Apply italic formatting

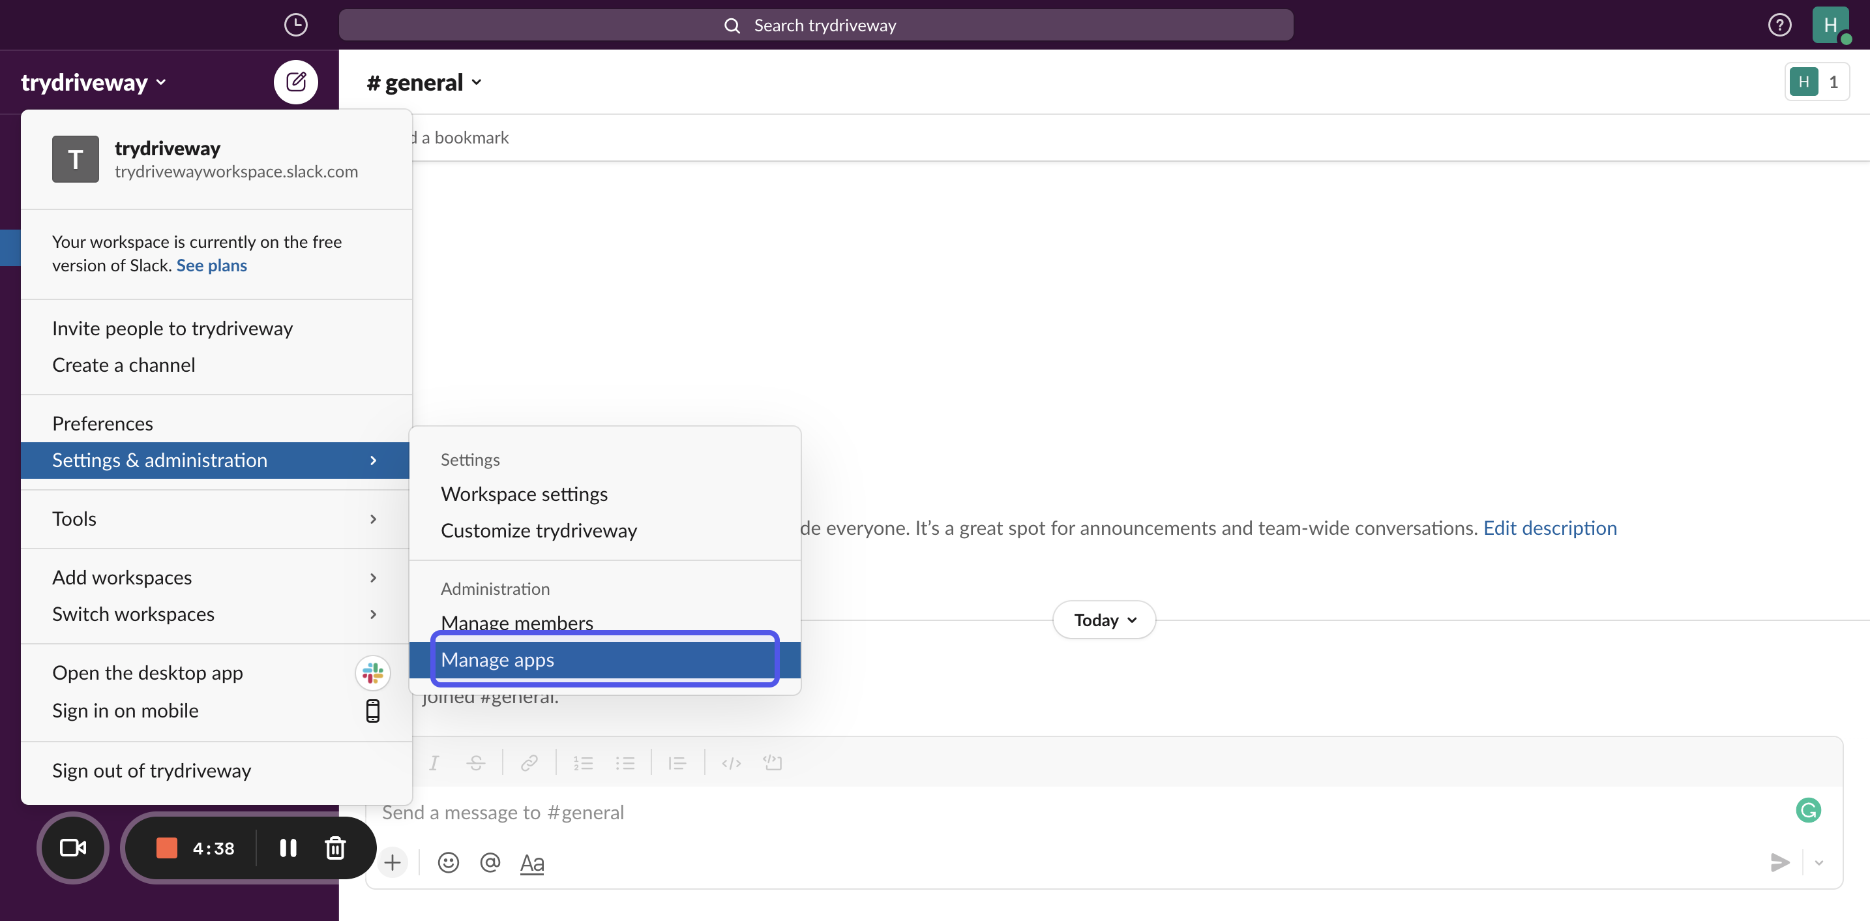click(x=434, y=762)
